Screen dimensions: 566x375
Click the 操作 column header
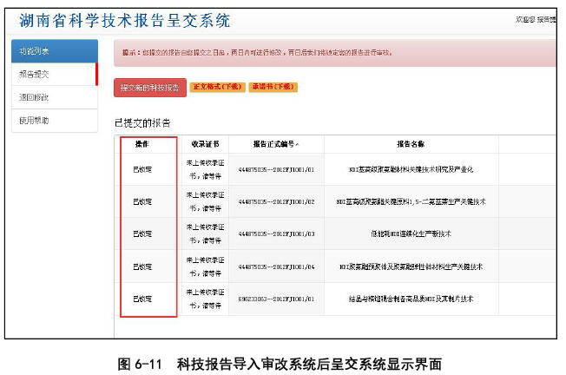[x=142, y=144]
